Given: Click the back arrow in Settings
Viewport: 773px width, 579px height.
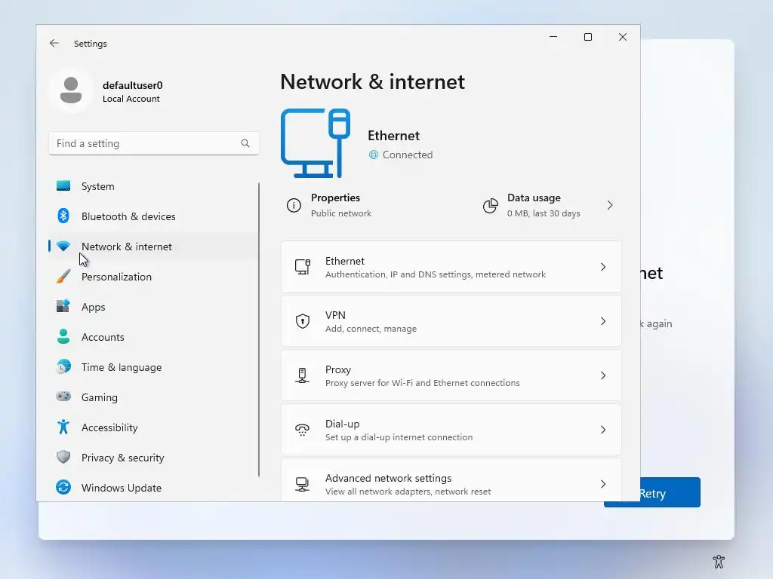Looking at the screenshot, I should [x=54, y=43].
